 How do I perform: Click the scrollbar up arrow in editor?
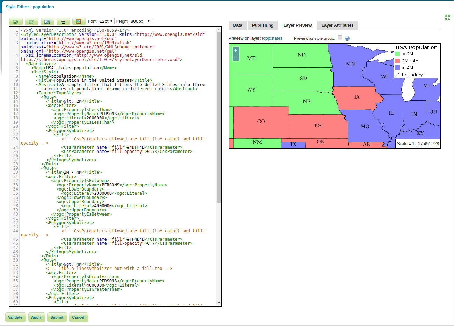point(219,29)
